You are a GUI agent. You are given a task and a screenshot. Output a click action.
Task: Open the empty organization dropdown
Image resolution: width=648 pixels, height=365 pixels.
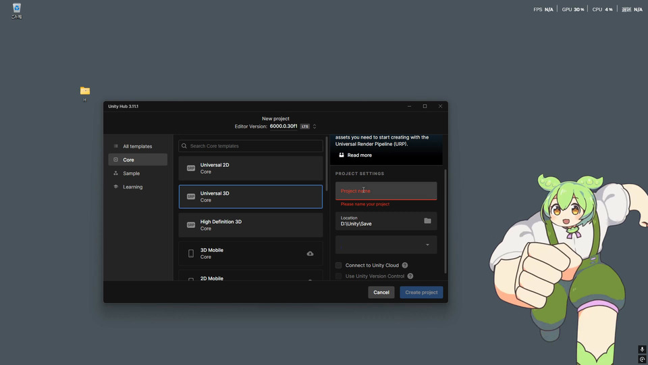pyautogui.click(x=386, y=245)
